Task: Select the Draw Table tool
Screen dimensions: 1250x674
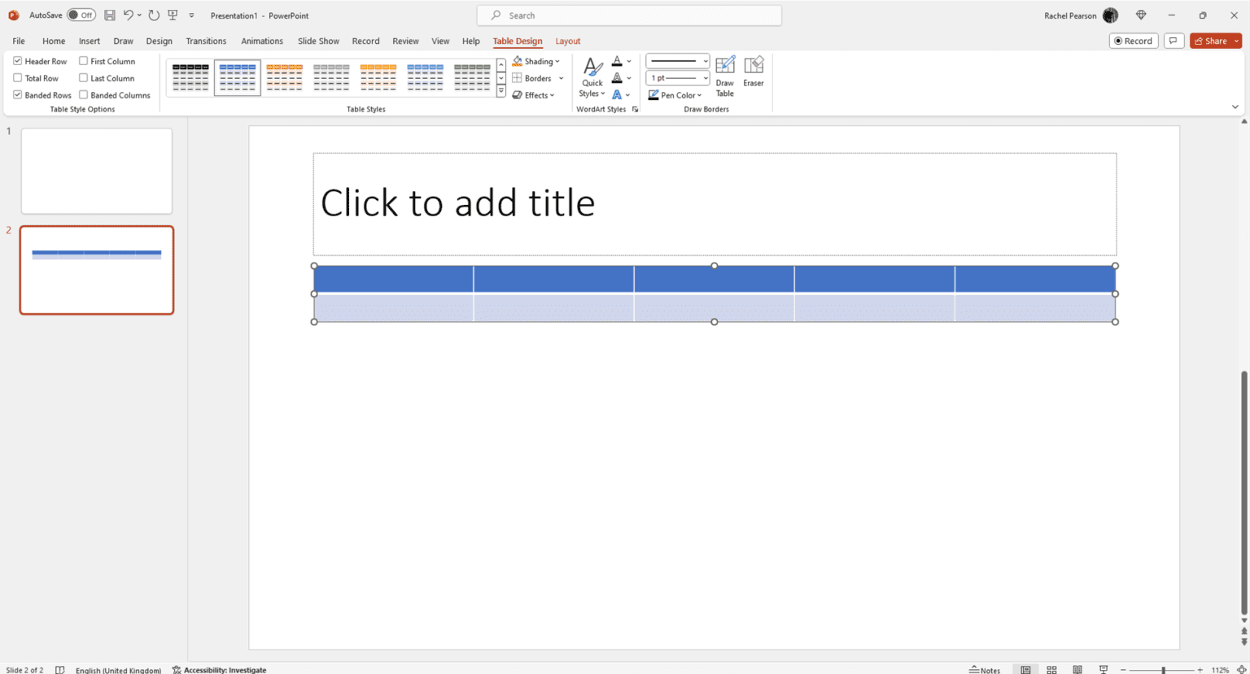Action: [724, 75]
